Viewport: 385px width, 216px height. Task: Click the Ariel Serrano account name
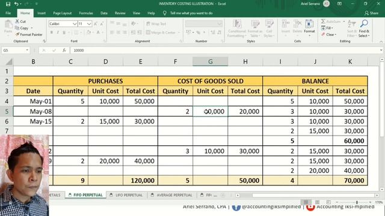click(310, 4)
